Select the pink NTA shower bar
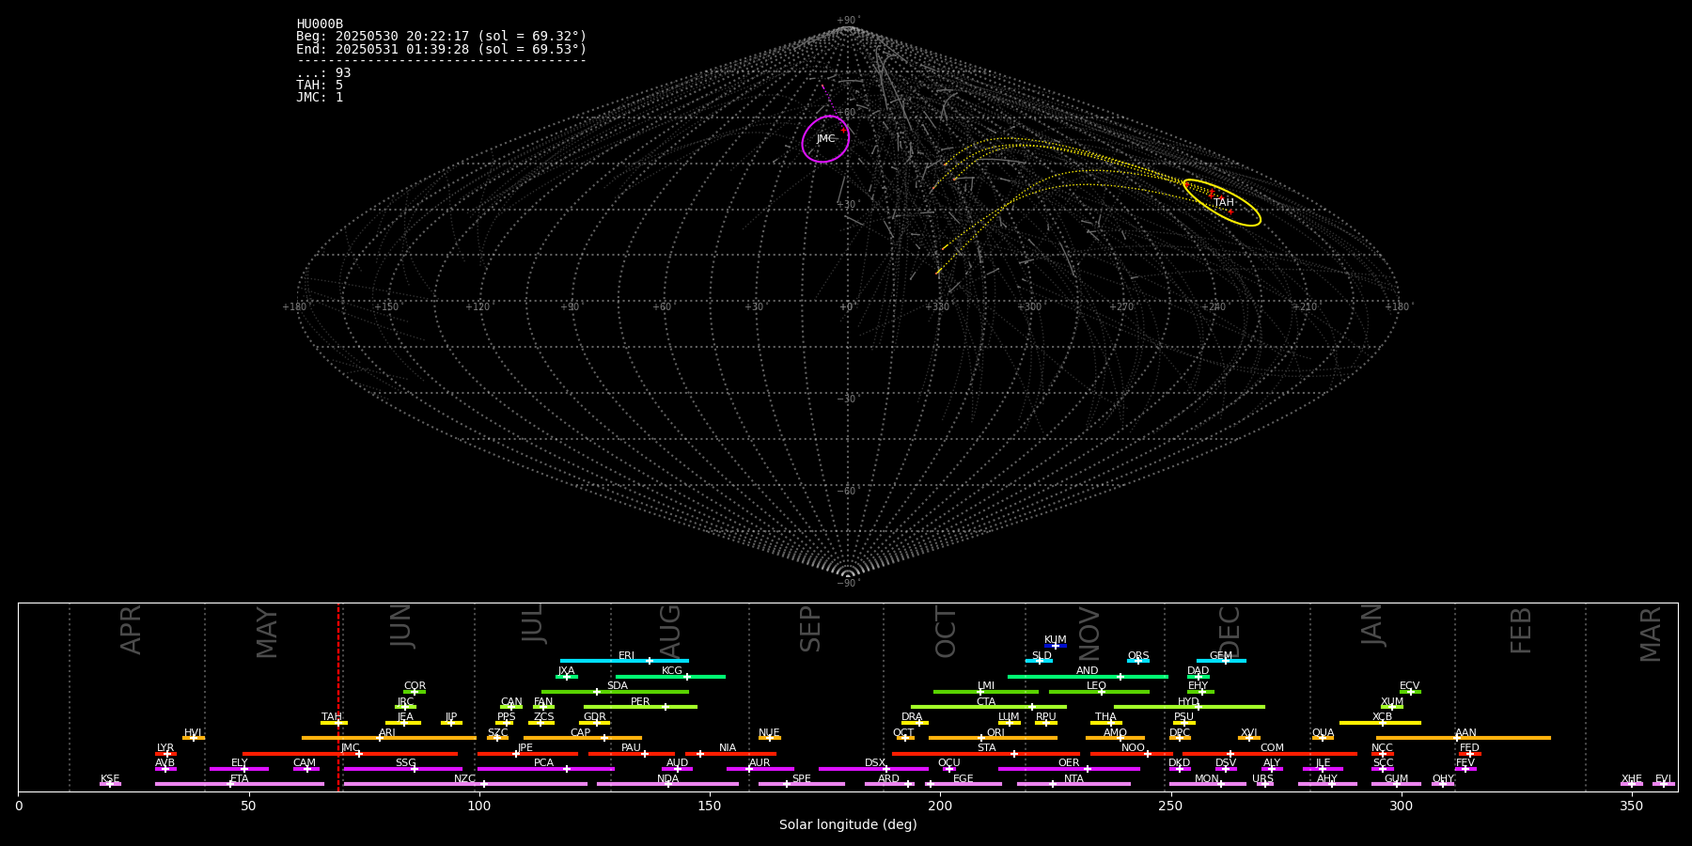The width and height of the screenshot is (1692, 846). (x=1073, y=784)
